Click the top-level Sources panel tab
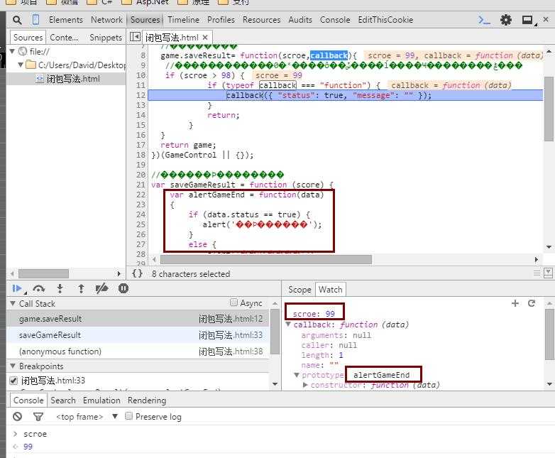555x458 pixels. pos(145,20)
